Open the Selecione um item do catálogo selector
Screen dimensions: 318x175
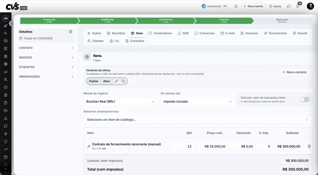pyautogui.click(x=197, y=120)
